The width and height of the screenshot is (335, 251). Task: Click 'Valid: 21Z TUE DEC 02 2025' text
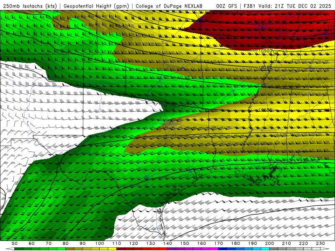[295, 6]
